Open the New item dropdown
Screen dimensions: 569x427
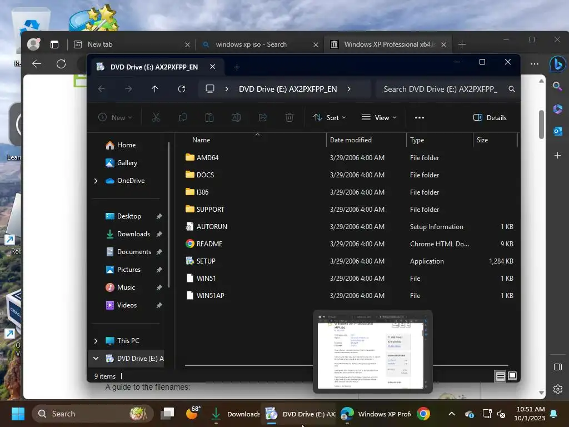pyautogui.click(x=115, y=117)
